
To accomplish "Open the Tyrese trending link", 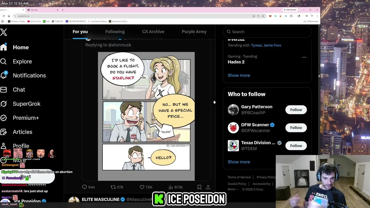I will (x=256, y=45).
